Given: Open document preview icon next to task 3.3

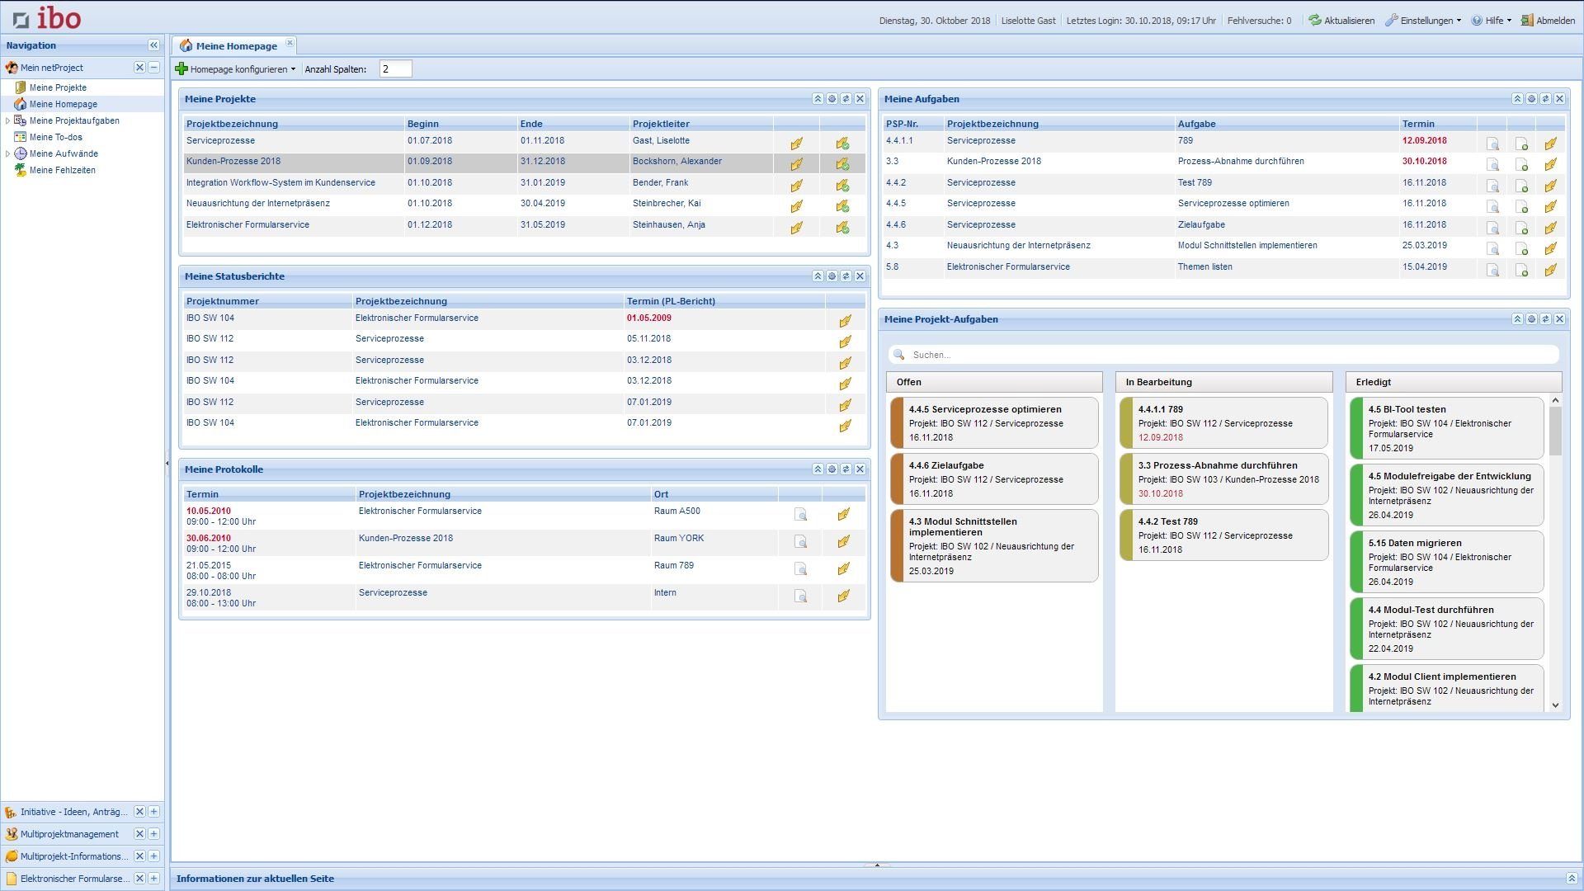Looking at the screenshot, I should click(1493, 163).
